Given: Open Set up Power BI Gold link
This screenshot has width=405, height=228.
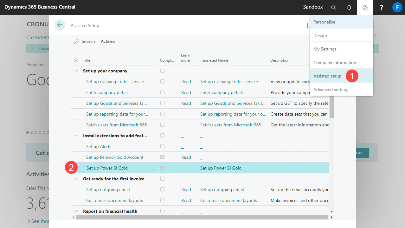Looking at the screenshot, I should point(107,168).
